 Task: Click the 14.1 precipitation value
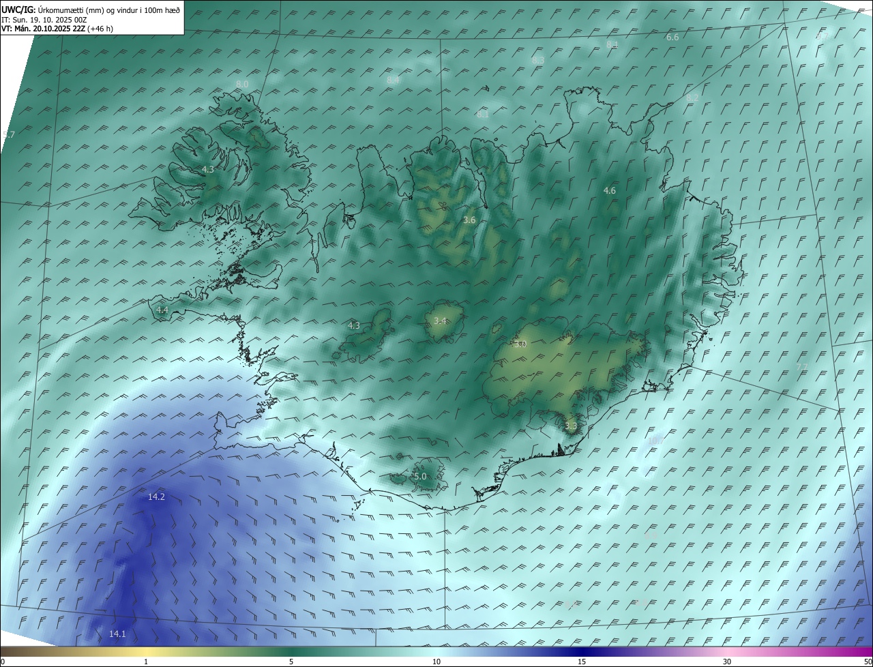click(117, 634)
